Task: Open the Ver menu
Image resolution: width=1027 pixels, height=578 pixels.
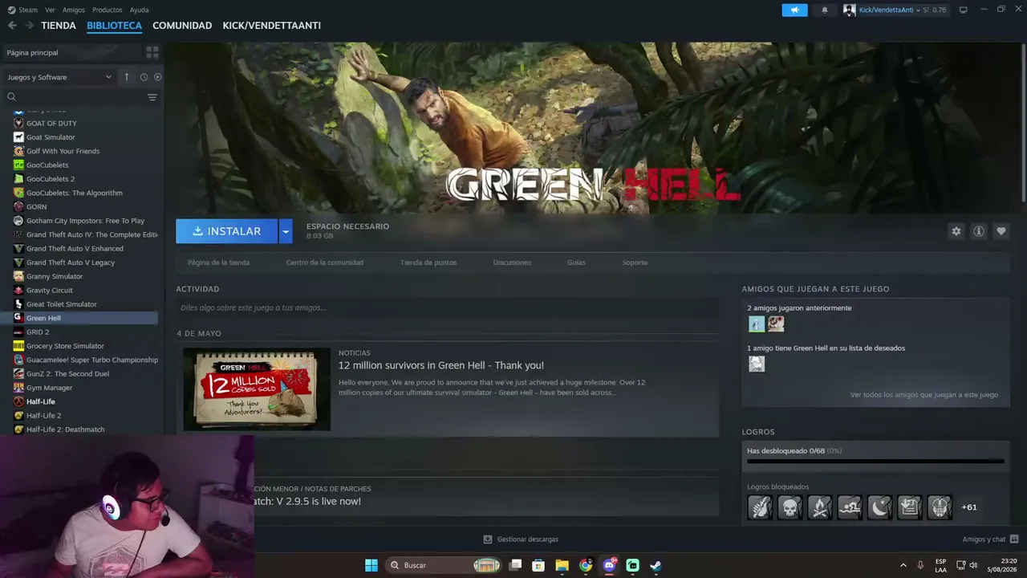Action: tap(50, 10)
